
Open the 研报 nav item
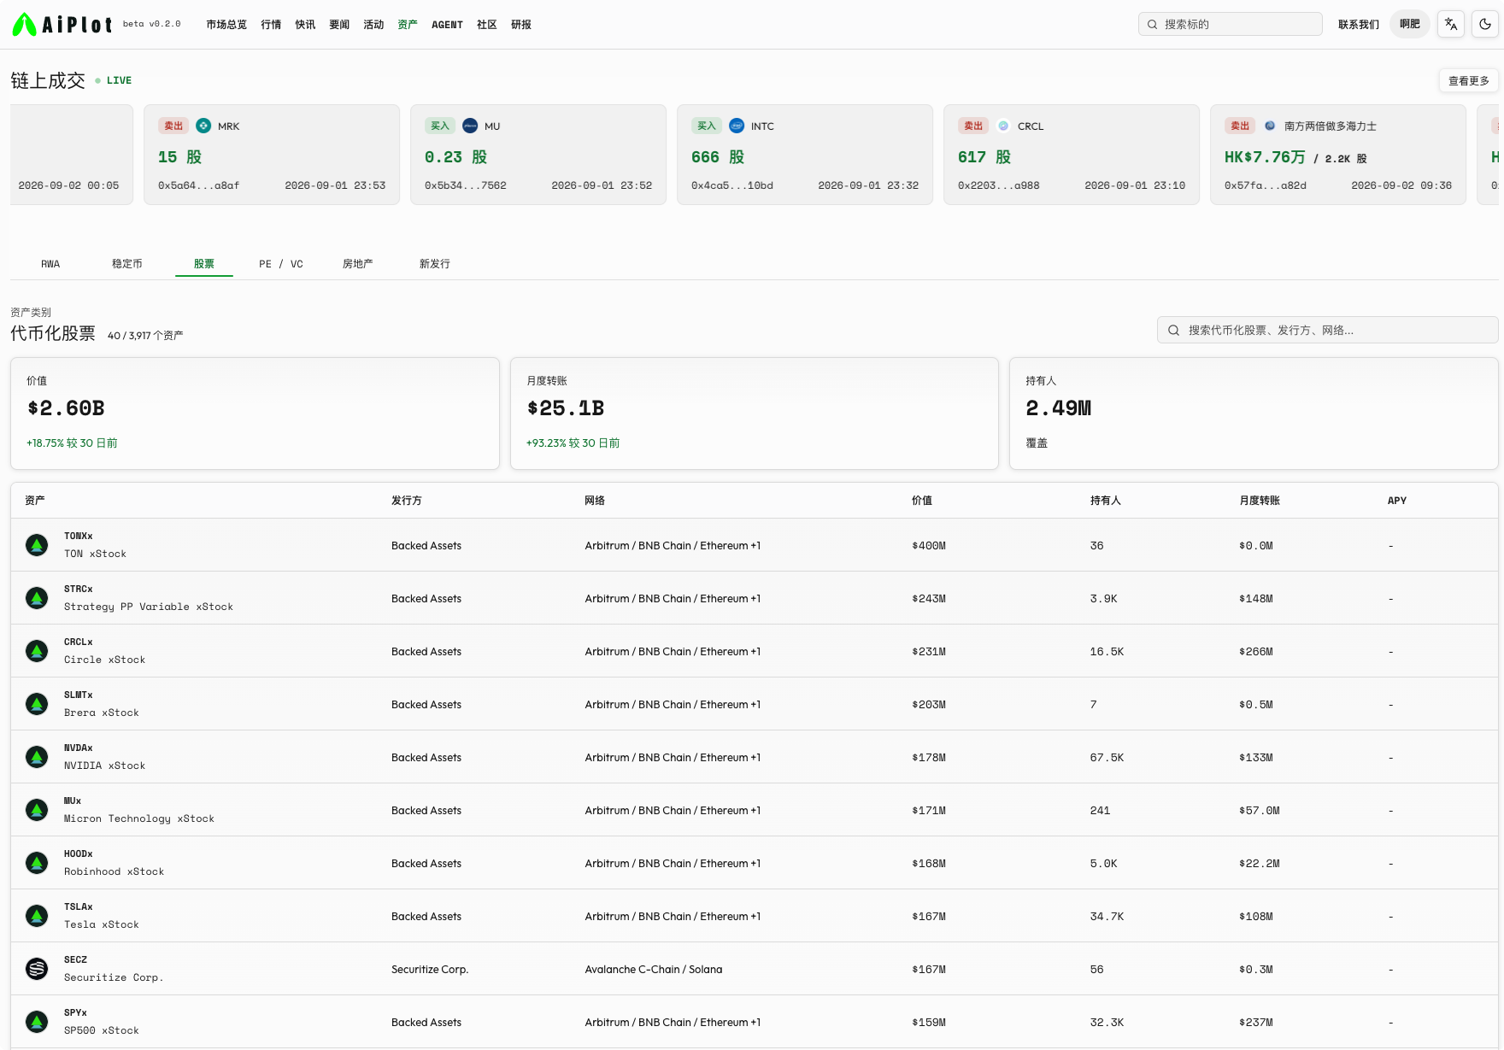click(521, 25)
